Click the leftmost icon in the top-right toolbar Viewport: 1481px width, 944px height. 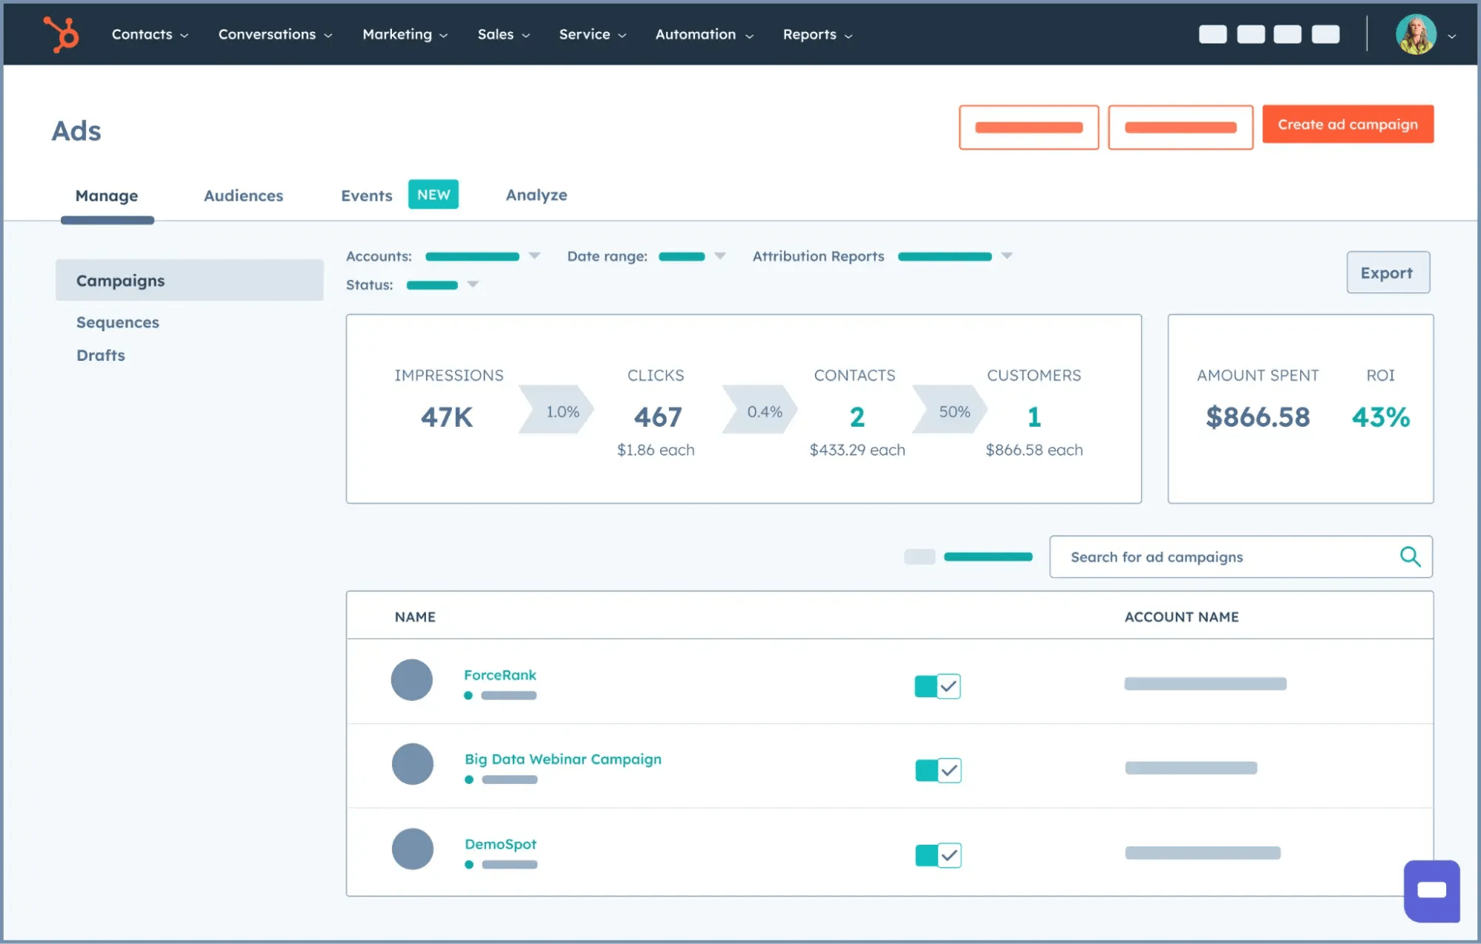point(1213,33)
